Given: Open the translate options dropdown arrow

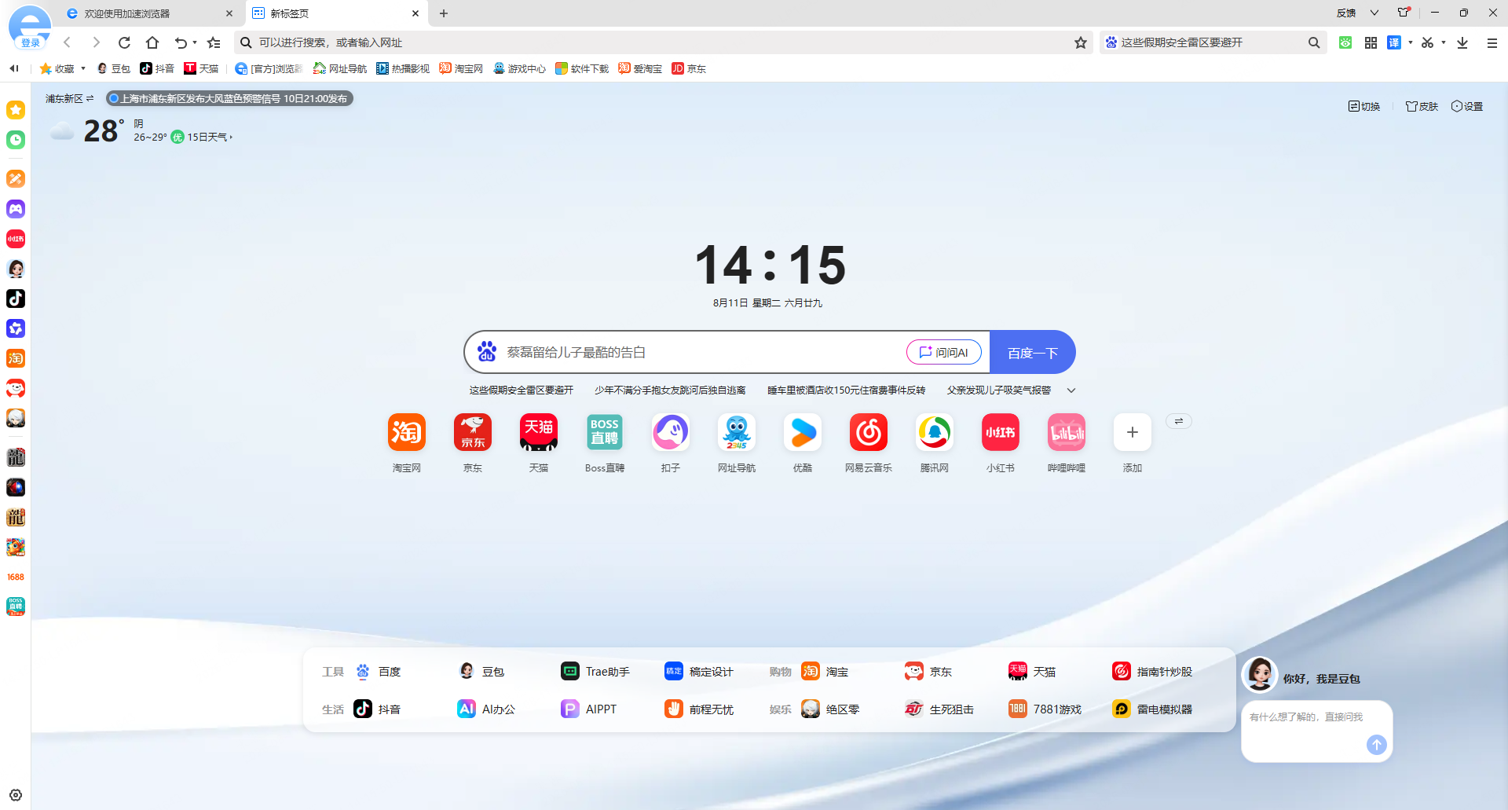Looking at the screenshot, I should point(1411,42).
